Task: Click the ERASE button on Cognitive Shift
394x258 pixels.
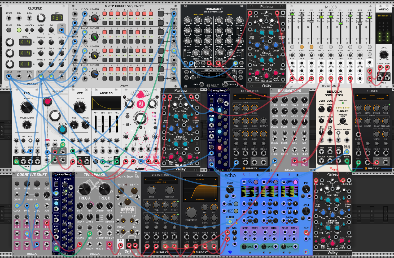Action: [x=37, y=183]
